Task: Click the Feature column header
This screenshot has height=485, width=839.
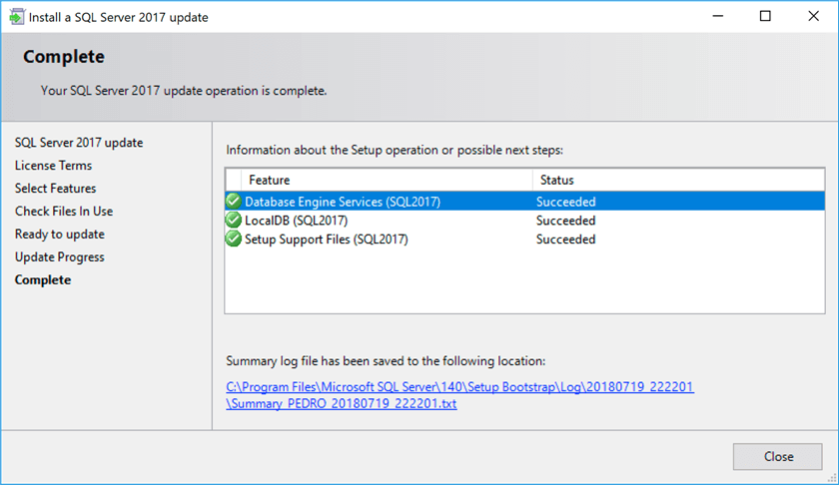Action: click(x=270, y=181)
